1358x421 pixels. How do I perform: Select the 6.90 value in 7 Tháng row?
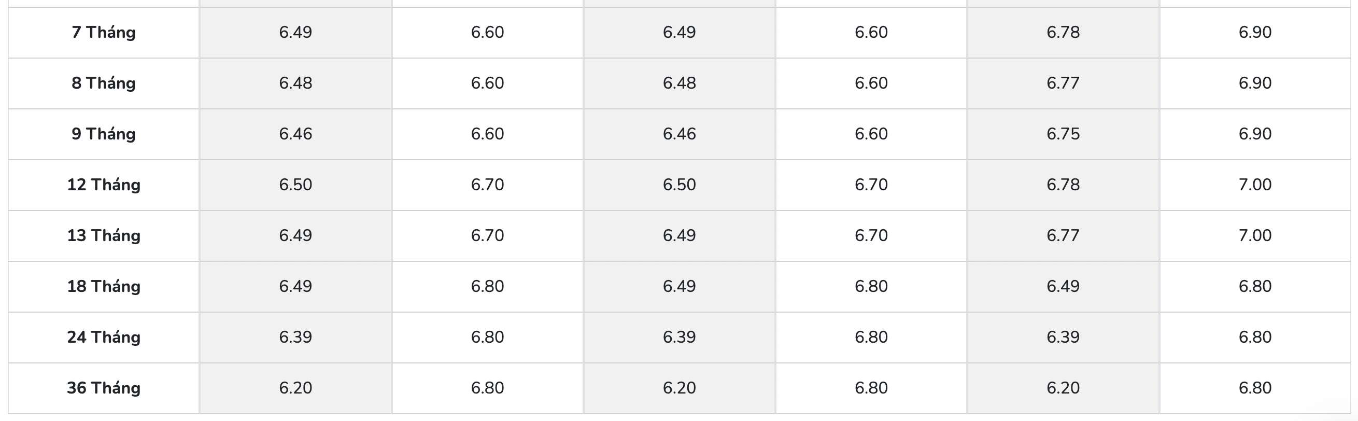tap(1255, 32)
